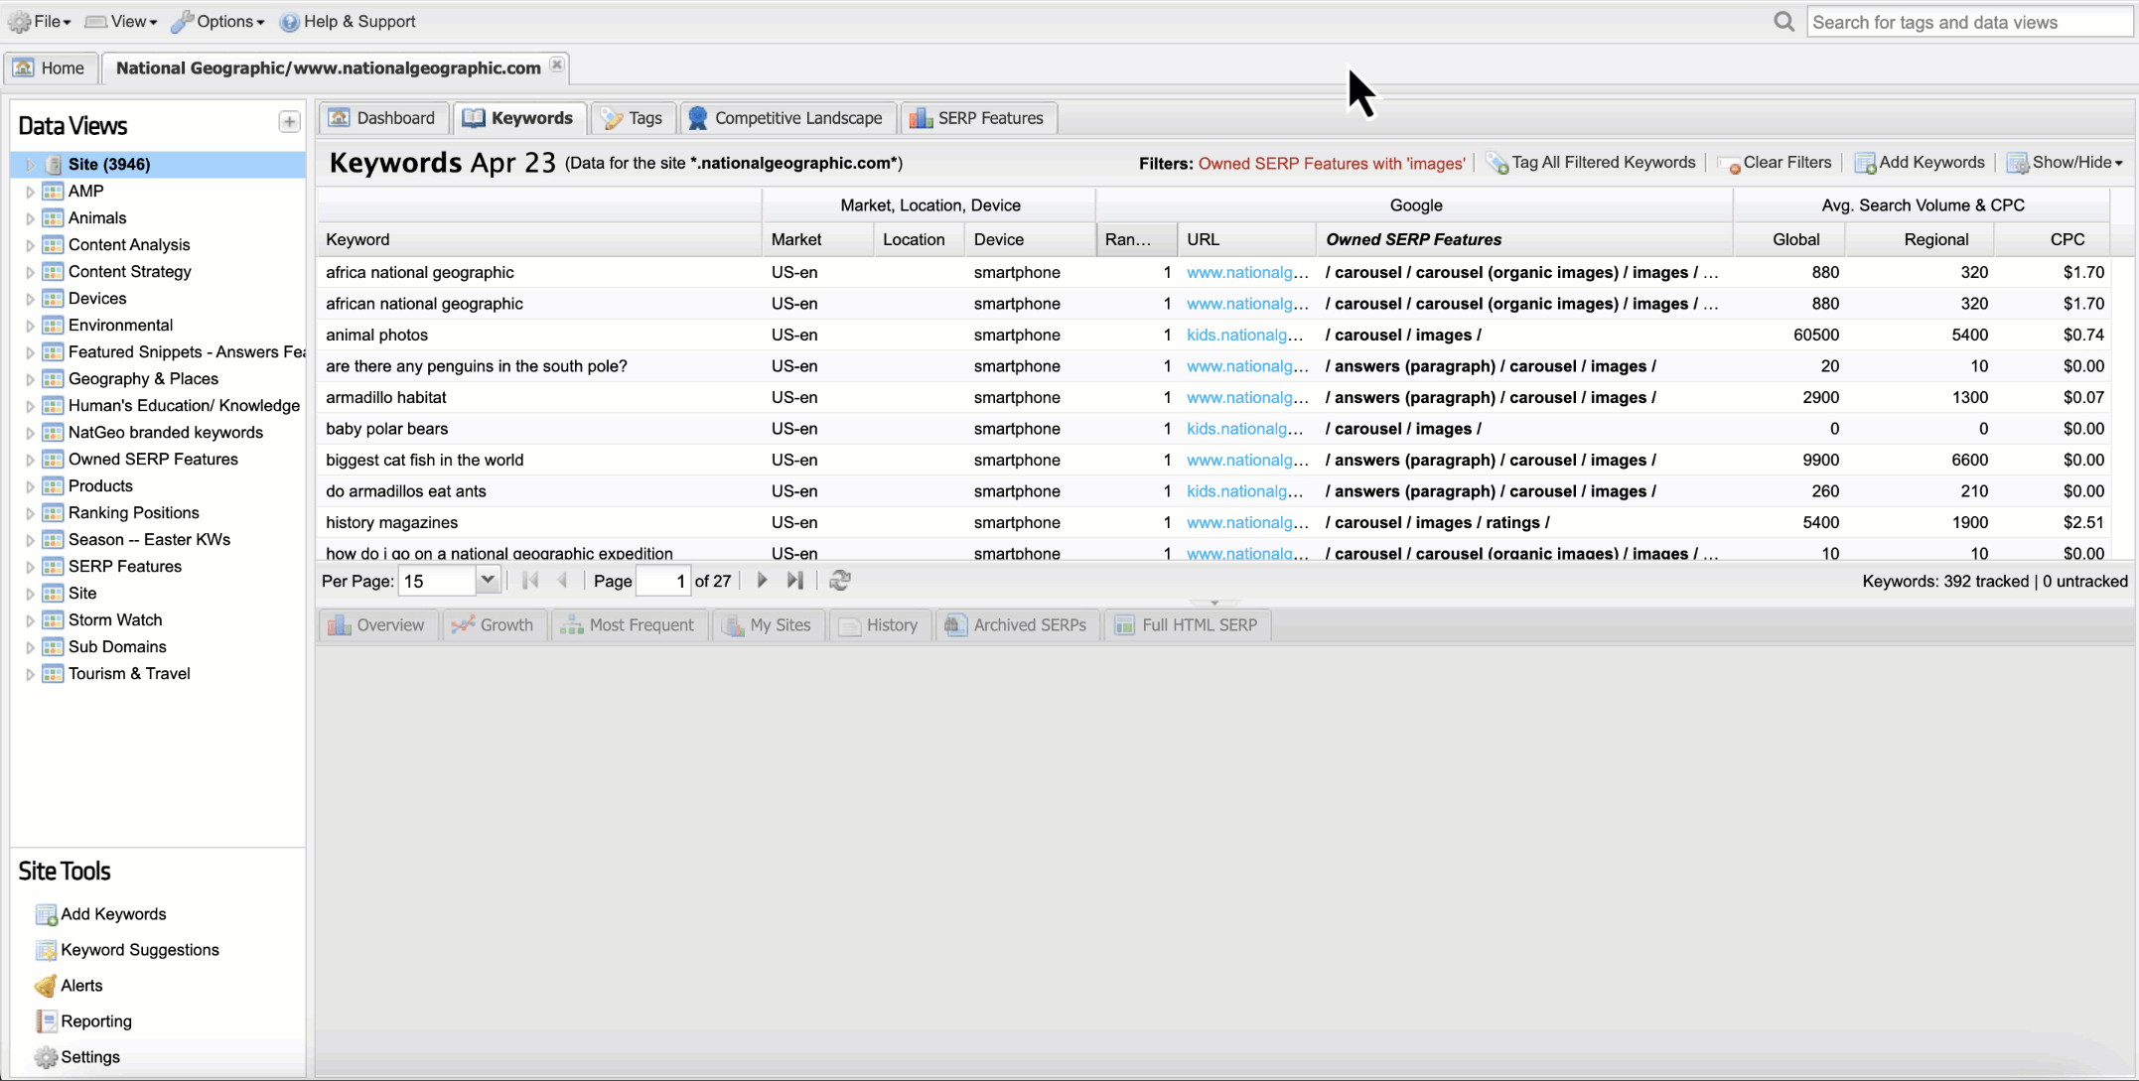Screen dimensions: 2139x1081
Task: Switch to the Competitive Landscape tab
Action: click(787, 117)
